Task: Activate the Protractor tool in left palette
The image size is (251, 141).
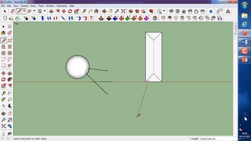Action: click(x=4, y=99)
